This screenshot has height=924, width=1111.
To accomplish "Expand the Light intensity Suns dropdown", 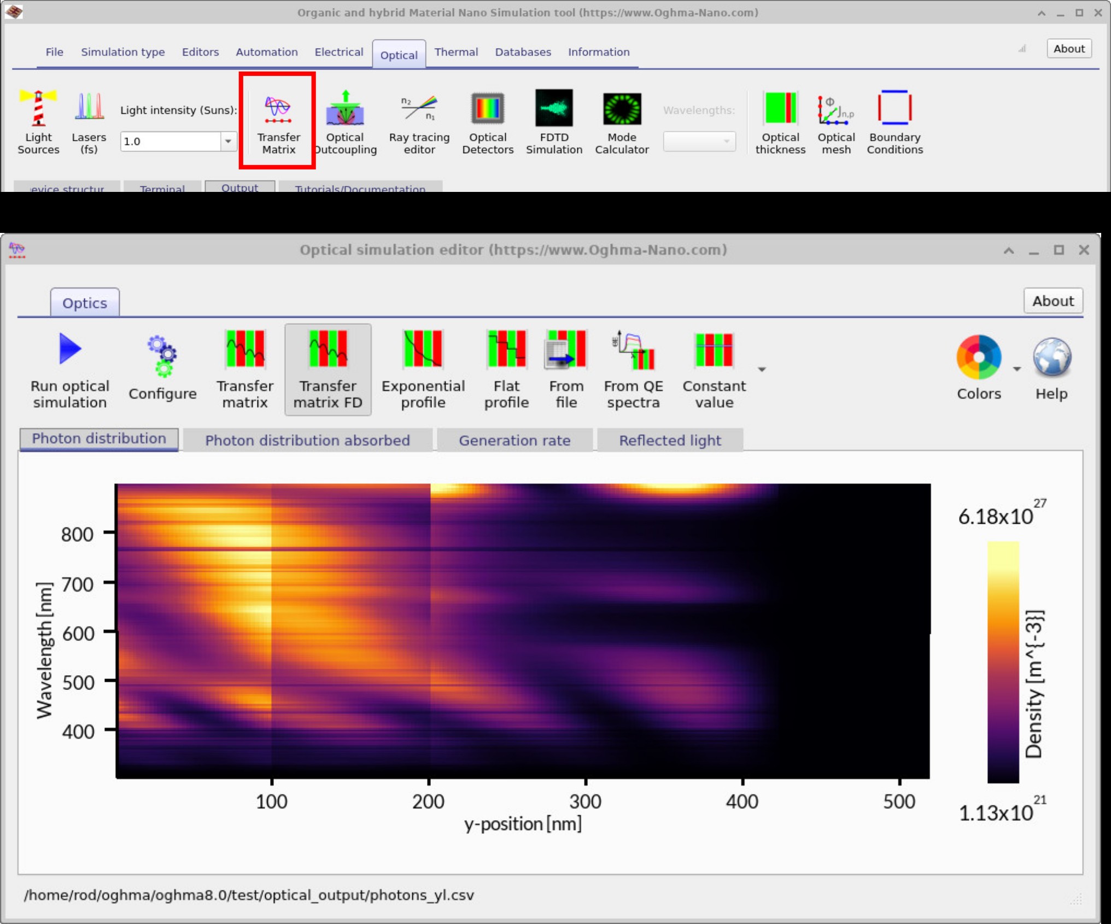I will coord(228,142).
